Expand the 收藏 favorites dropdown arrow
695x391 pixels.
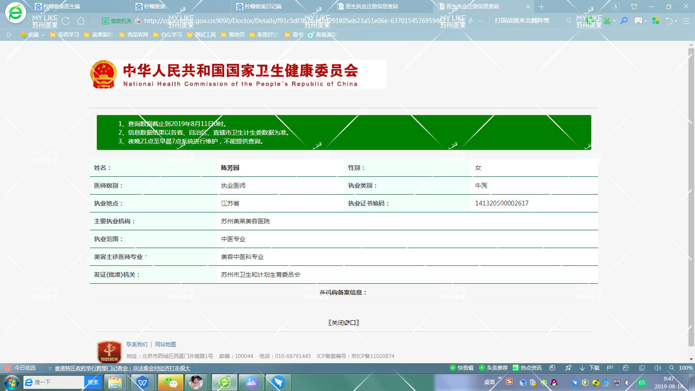pyautogui.click(x=43, y=35)
